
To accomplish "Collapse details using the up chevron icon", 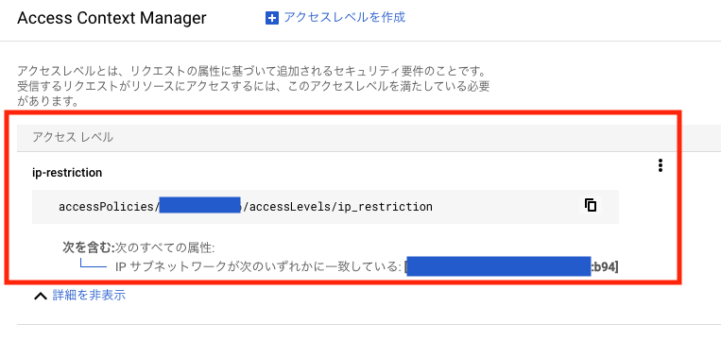I will point(41,296).
